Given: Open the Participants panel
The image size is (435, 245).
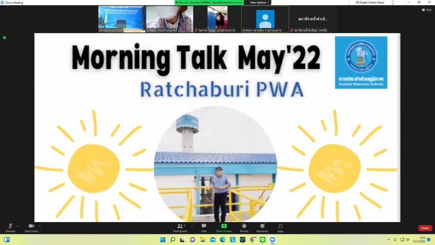Looking at the screenshot, I should click(x=181, y=228).
